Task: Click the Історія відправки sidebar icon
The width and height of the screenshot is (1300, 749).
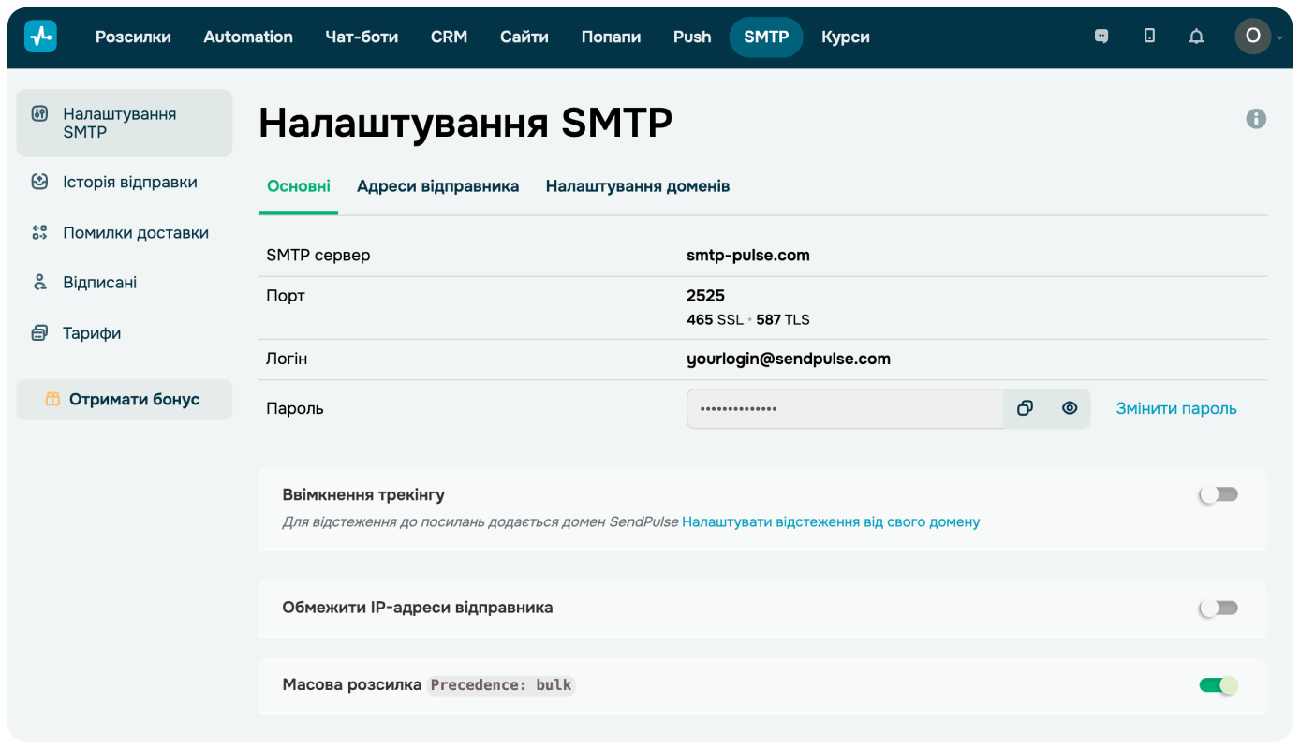Action: coord(39,182)
